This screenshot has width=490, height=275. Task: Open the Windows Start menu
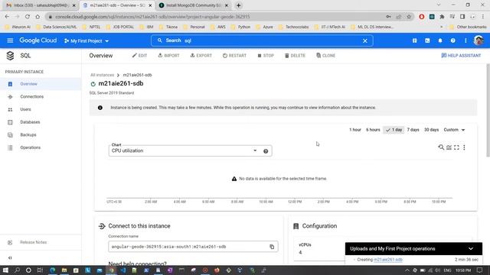(x=5, y=270)
